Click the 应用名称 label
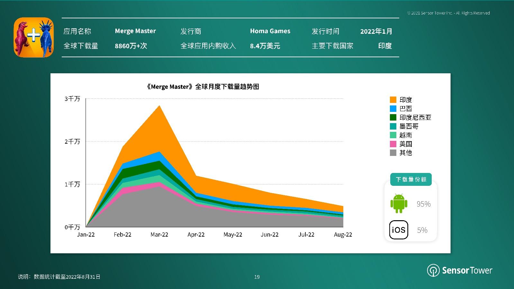Viewport: 514px width, 289px height. point(77,31)
